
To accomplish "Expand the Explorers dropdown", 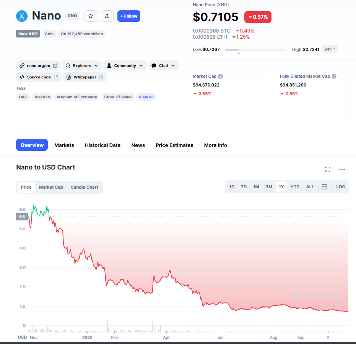I will click(82, 66).
